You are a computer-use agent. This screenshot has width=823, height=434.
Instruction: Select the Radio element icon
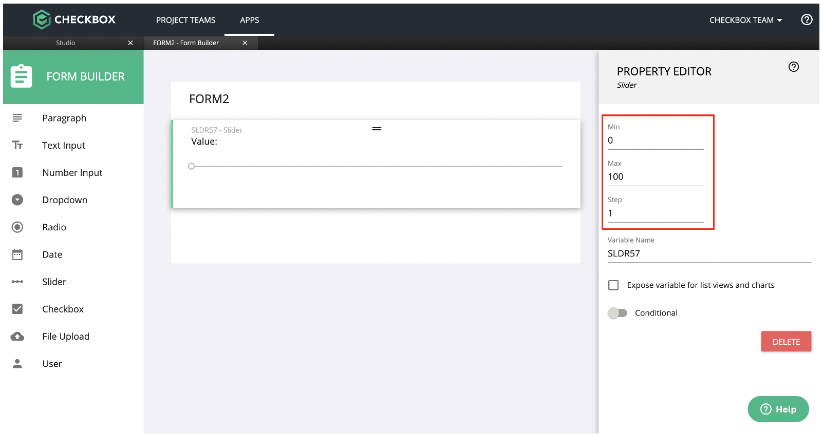pyautogui.click(x=17, y=227)
